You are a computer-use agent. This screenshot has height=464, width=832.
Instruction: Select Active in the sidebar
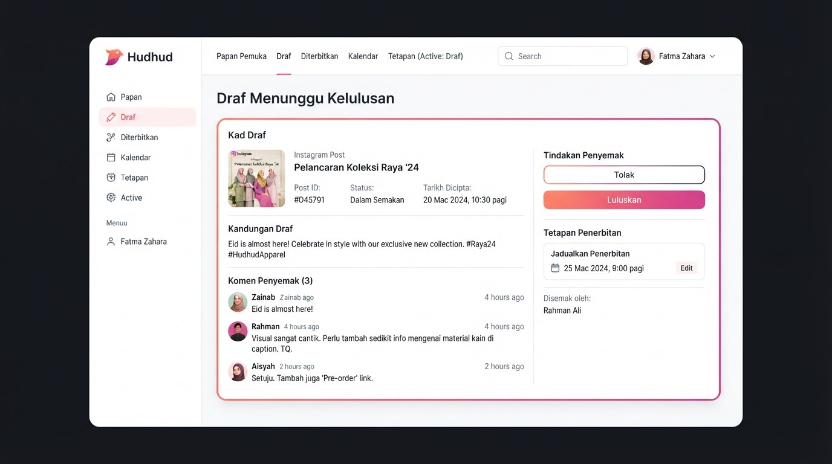[148, 198]
